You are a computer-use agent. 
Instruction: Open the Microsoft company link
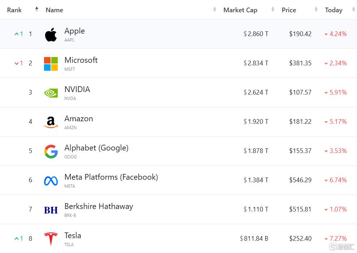81,60
